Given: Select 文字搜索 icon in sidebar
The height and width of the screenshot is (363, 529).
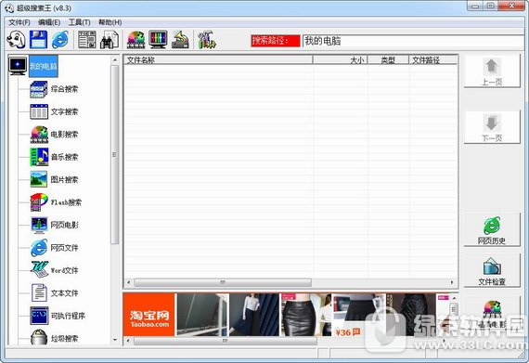Looking at the screenshot, I should pos(39,111).
